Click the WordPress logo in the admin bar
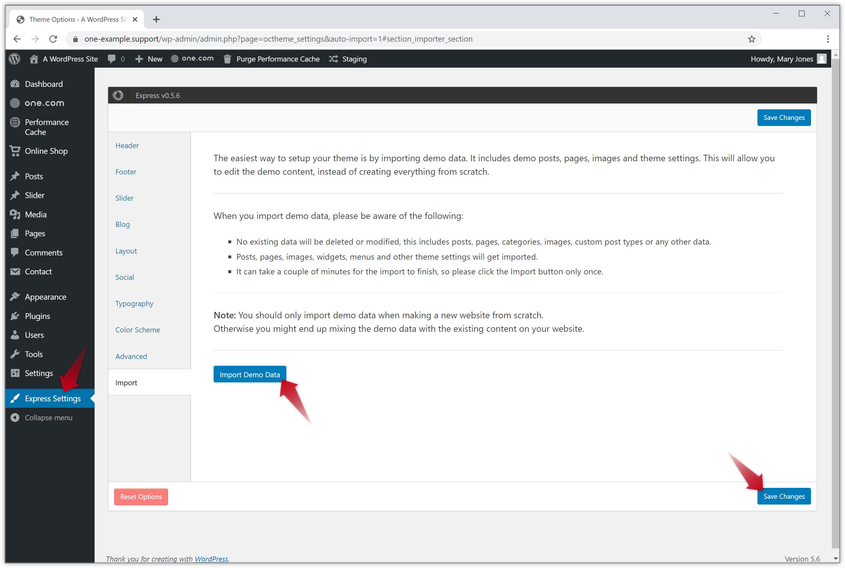 coord(14,59)
